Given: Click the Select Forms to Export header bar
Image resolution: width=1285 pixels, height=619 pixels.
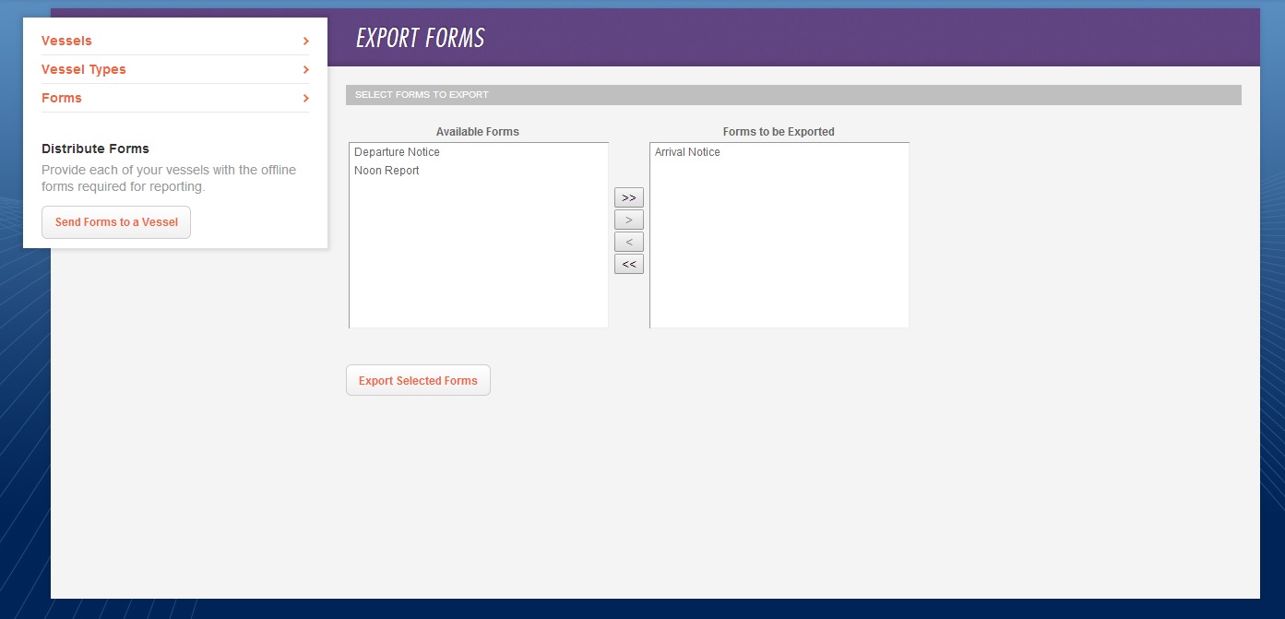Looking at the screenshot, I should click(x=791, y=94).
